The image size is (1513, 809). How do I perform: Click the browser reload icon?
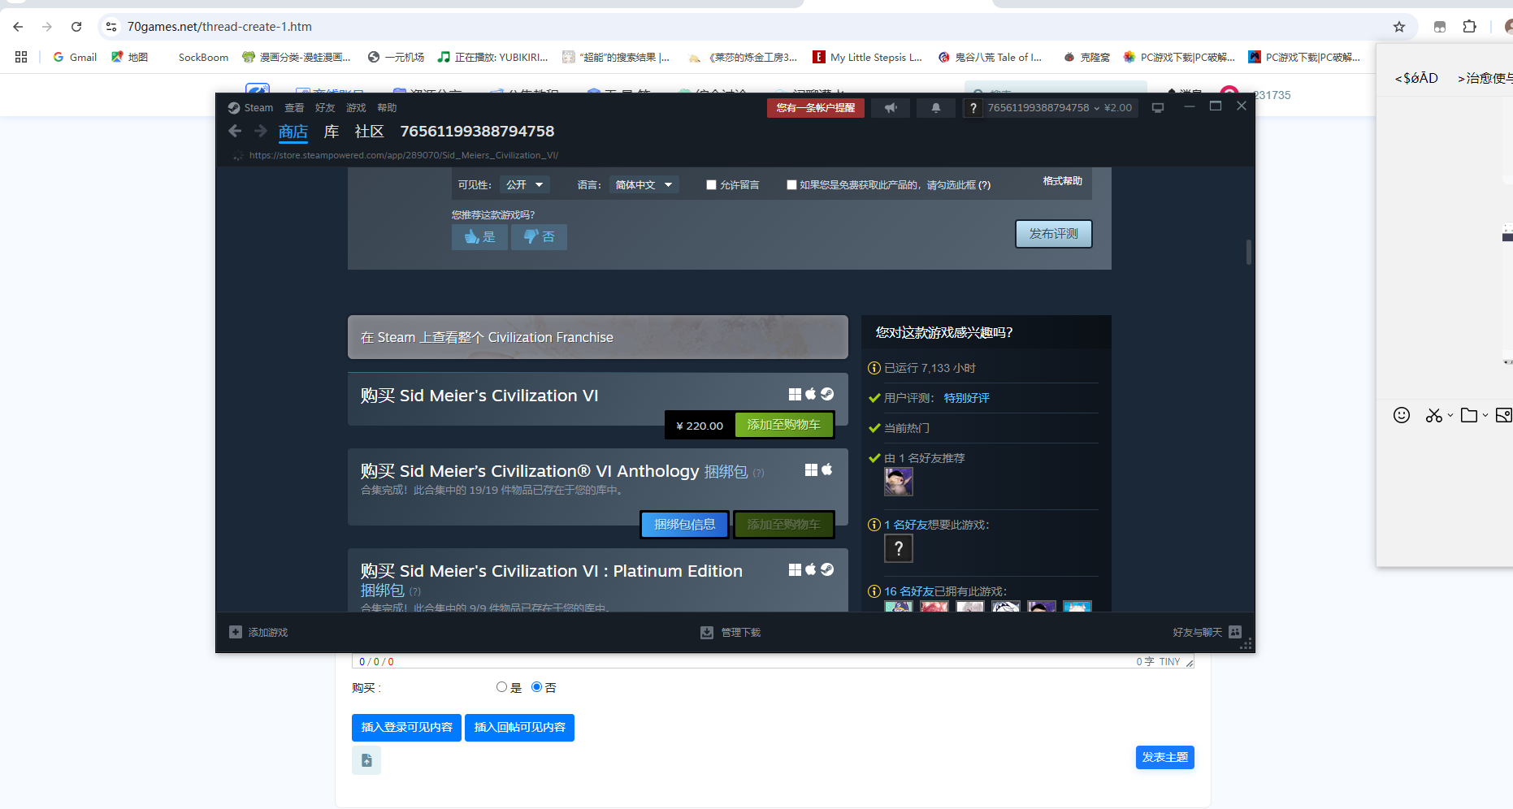point(76,27)
